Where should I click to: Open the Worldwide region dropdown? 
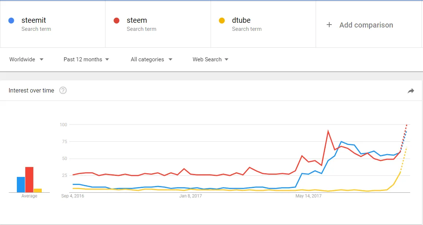26,59
